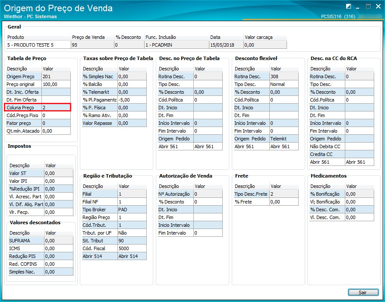
Task: Click the Vlr. Fecp. row label
Action: (26, 212)
